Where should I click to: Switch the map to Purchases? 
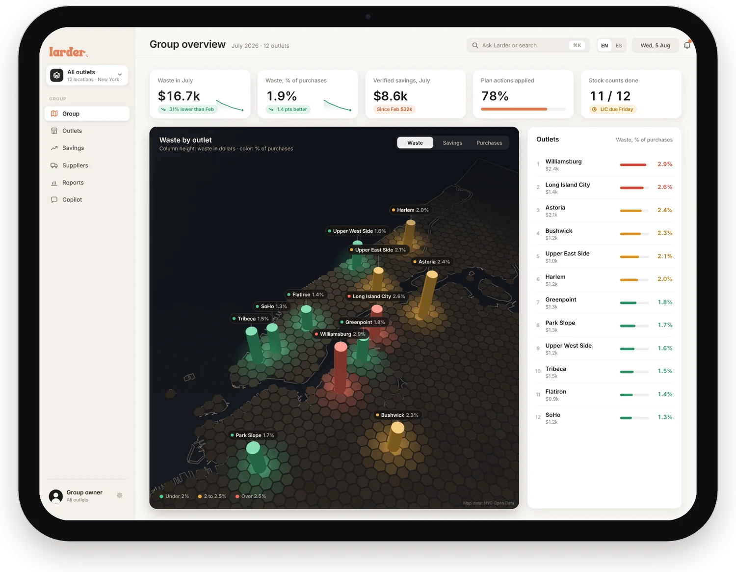pyautogui.click(x=489, y=143)
